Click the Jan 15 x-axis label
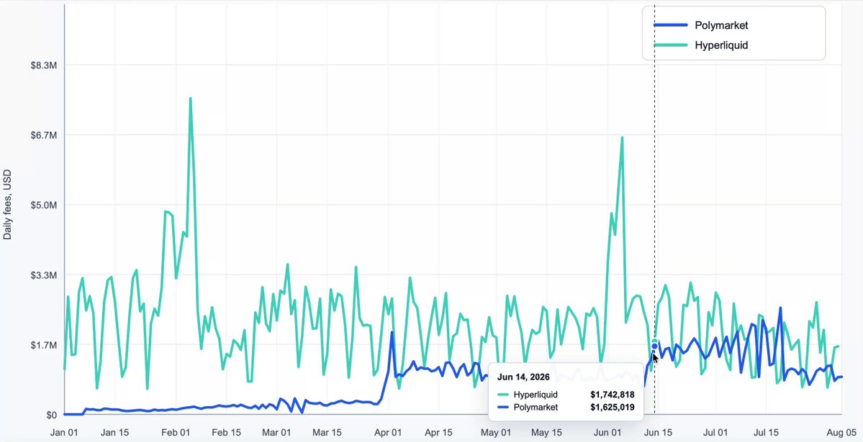 coord(116,433)
